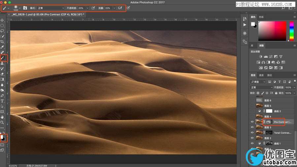Image resolution: width=297 pixels, height=167 pixels.
Task: Select the Lasso tool
Action: coord(2,31)
